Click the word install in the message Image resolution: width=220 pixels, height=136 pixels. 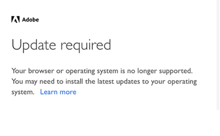[65, 81]
